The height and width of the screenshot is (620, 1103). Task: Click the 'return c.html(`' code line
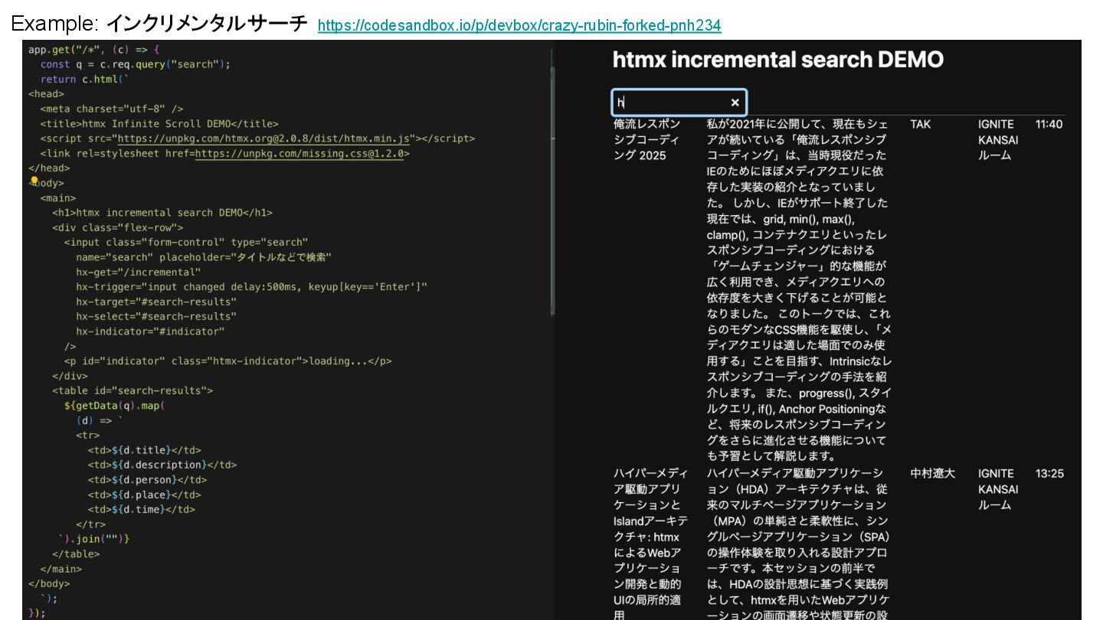(85, 79)
